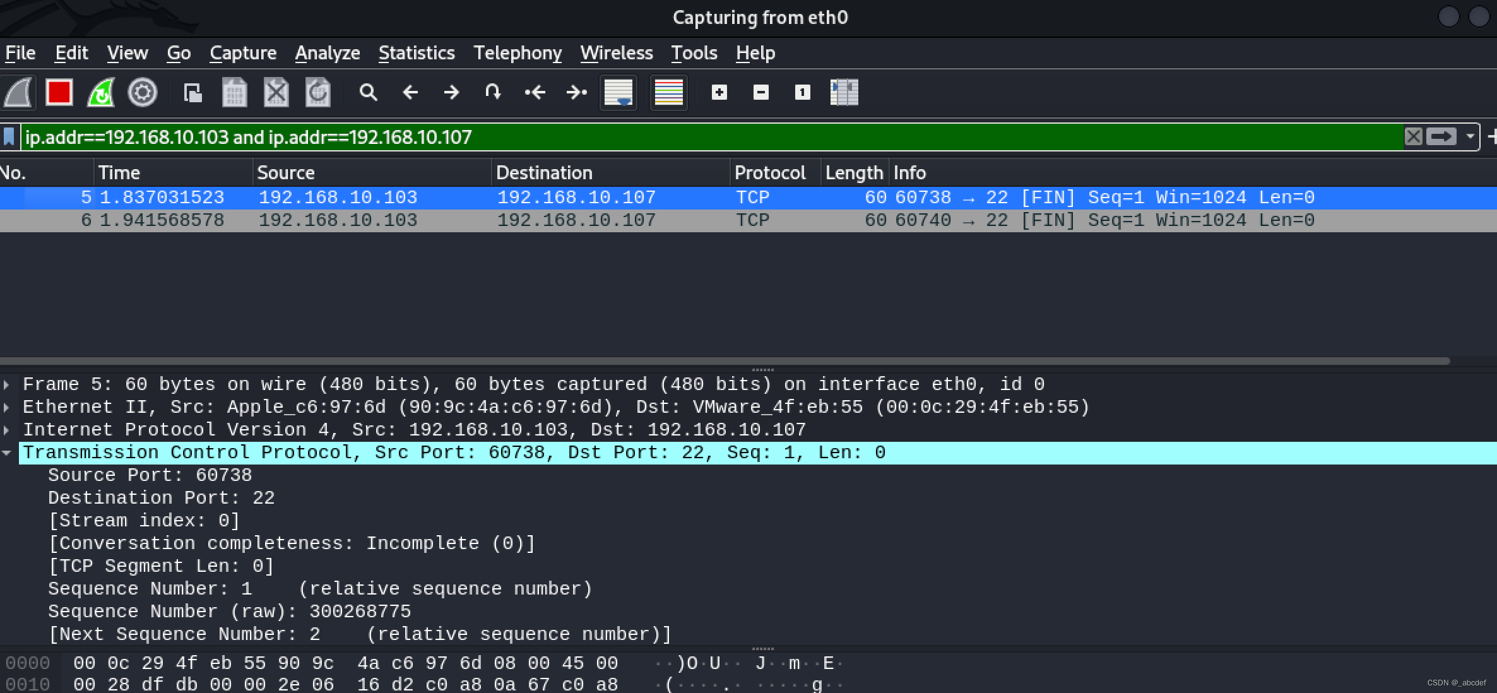Screen dimensions: 1497x693
Task: Reset text to normal size
Action: click(x=803, y=93)
